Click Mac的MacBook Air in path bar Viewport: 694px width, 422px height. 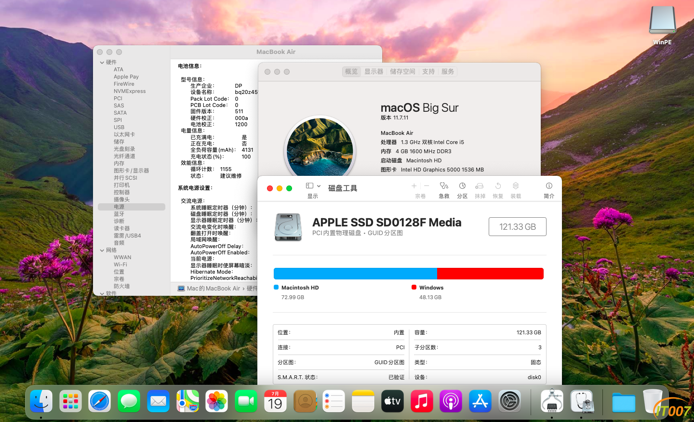click(213, 289)
